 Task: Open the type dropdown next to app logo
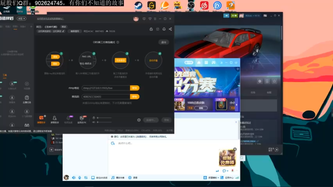pyautogui.click(x=22, y=19)
